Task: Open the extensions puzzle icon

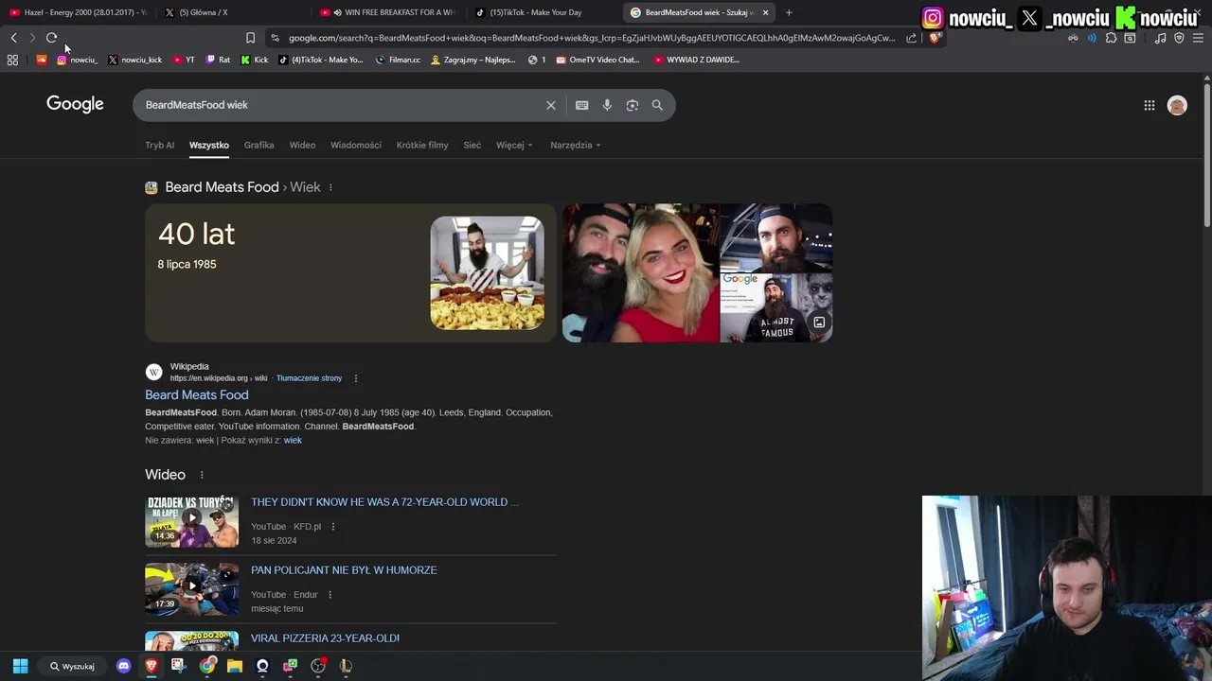Action: click(1111, 38)
